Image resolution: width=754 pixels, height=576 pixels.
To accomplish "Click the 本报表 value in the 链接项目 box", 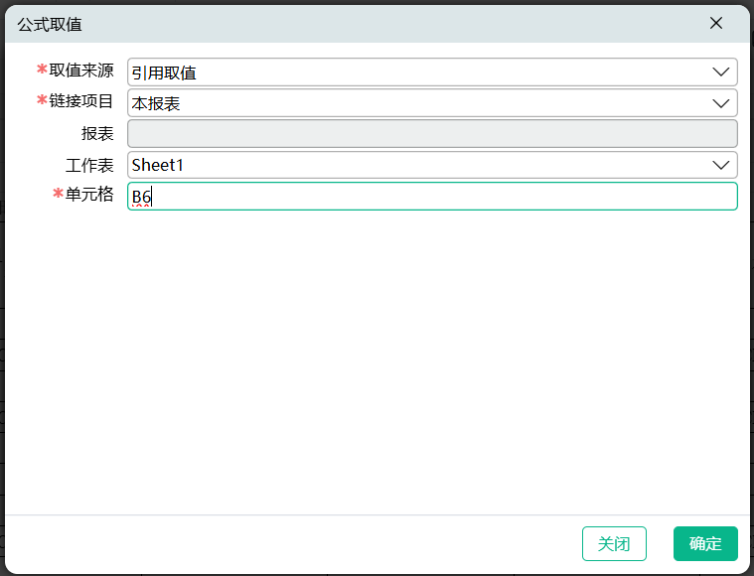I will click(x=156, y=103).
